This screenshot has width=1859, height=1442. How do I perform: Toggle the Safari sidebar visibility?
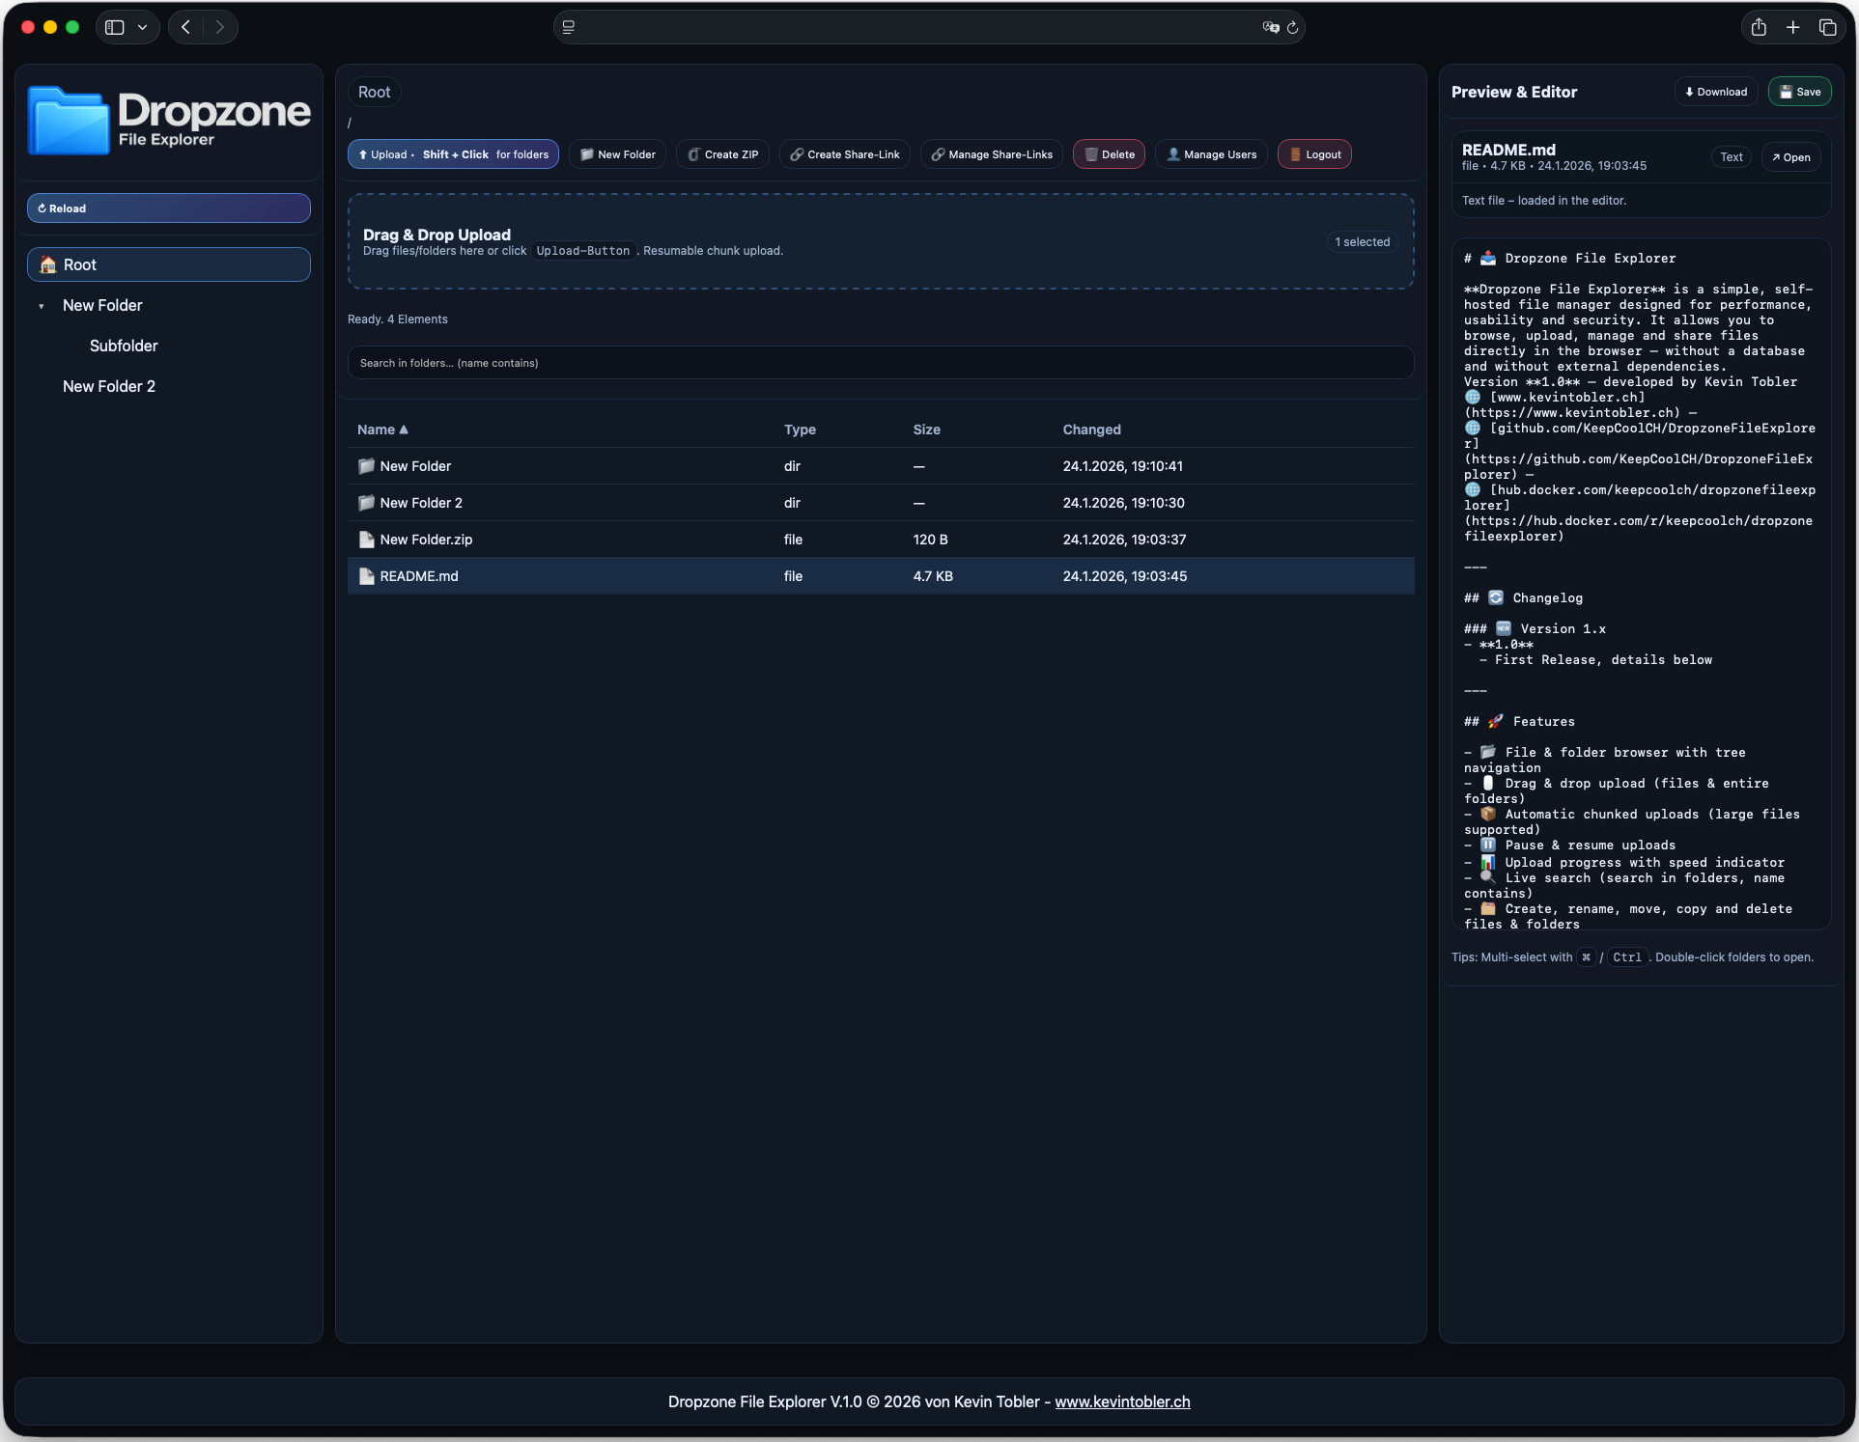click(113, 27)
